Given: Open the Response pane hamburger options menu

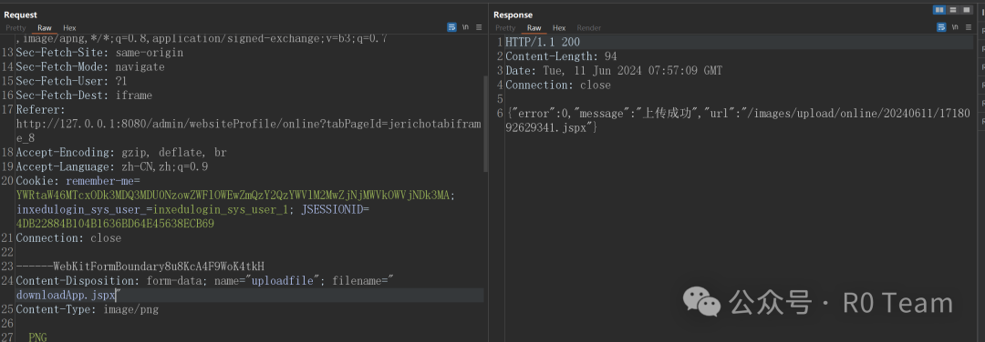Looking at the screenshot, I should [x=969, y=27].
